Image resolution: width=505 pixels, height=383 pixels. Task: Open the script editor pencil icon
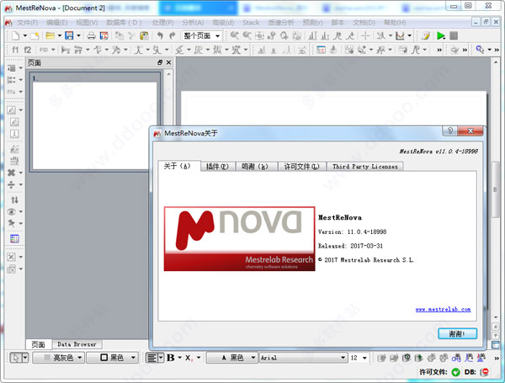coord(425,35)
